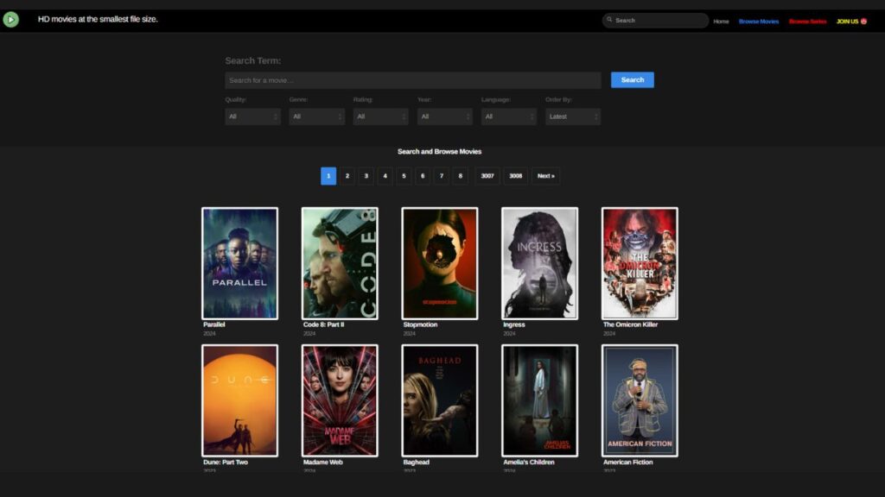Open the movie titled Stopmotion
The height and width of the screenshot is (497, 885).
(x=439, y=262)
